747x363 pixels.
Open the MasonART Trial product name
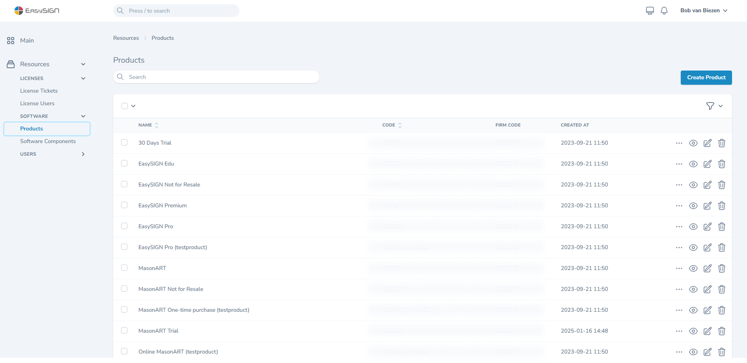tap(158, 331)
